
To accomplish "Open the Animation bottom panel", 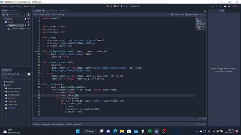I will coord(78,124).
